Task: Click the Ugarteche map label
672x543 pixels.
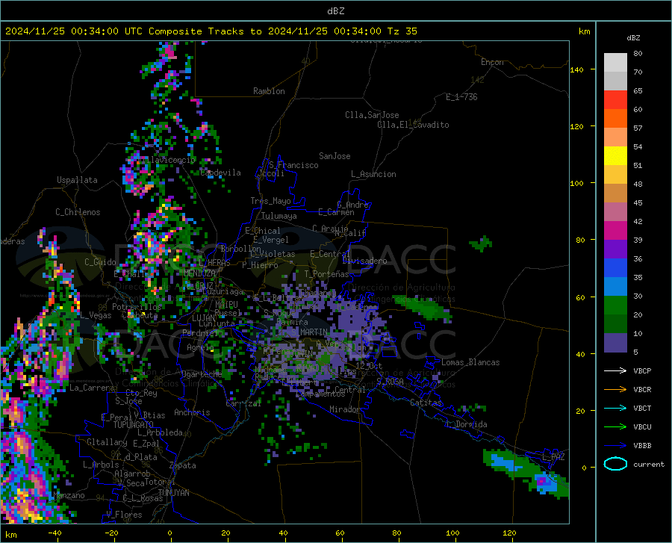Action: pyautogui.click(x=202, y=374)
